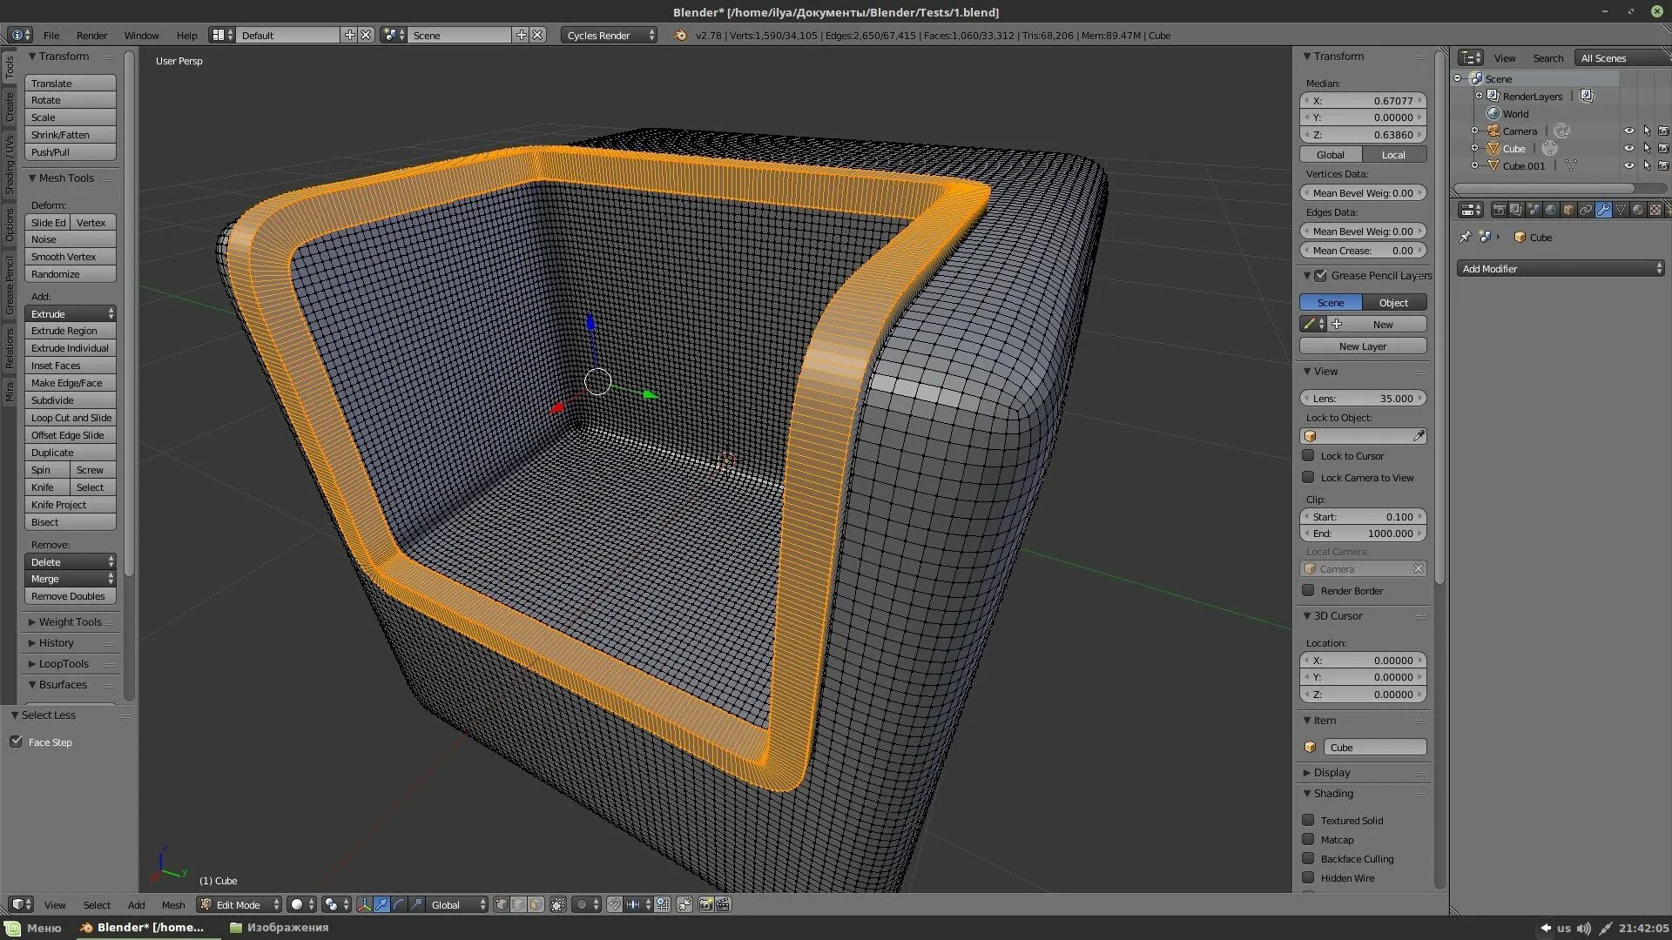Hide Cube.001 via its eye icon
1672x940 pixels.
[1628, 165]
